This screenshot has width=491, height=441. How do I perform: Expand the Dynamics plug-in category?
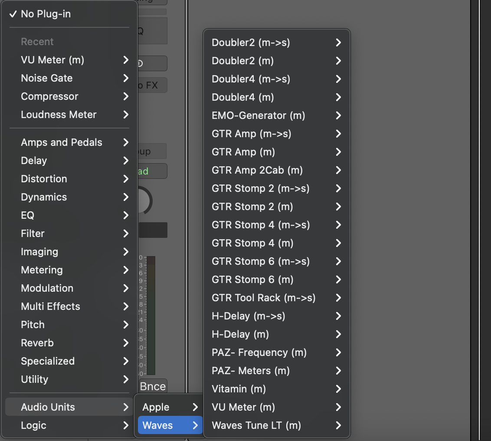tap(44, 197)
